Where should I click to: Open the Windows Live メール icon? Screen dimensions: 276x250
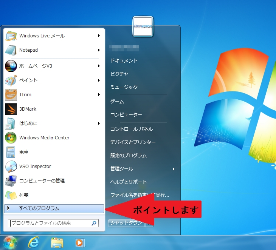(x=11, y=36)
